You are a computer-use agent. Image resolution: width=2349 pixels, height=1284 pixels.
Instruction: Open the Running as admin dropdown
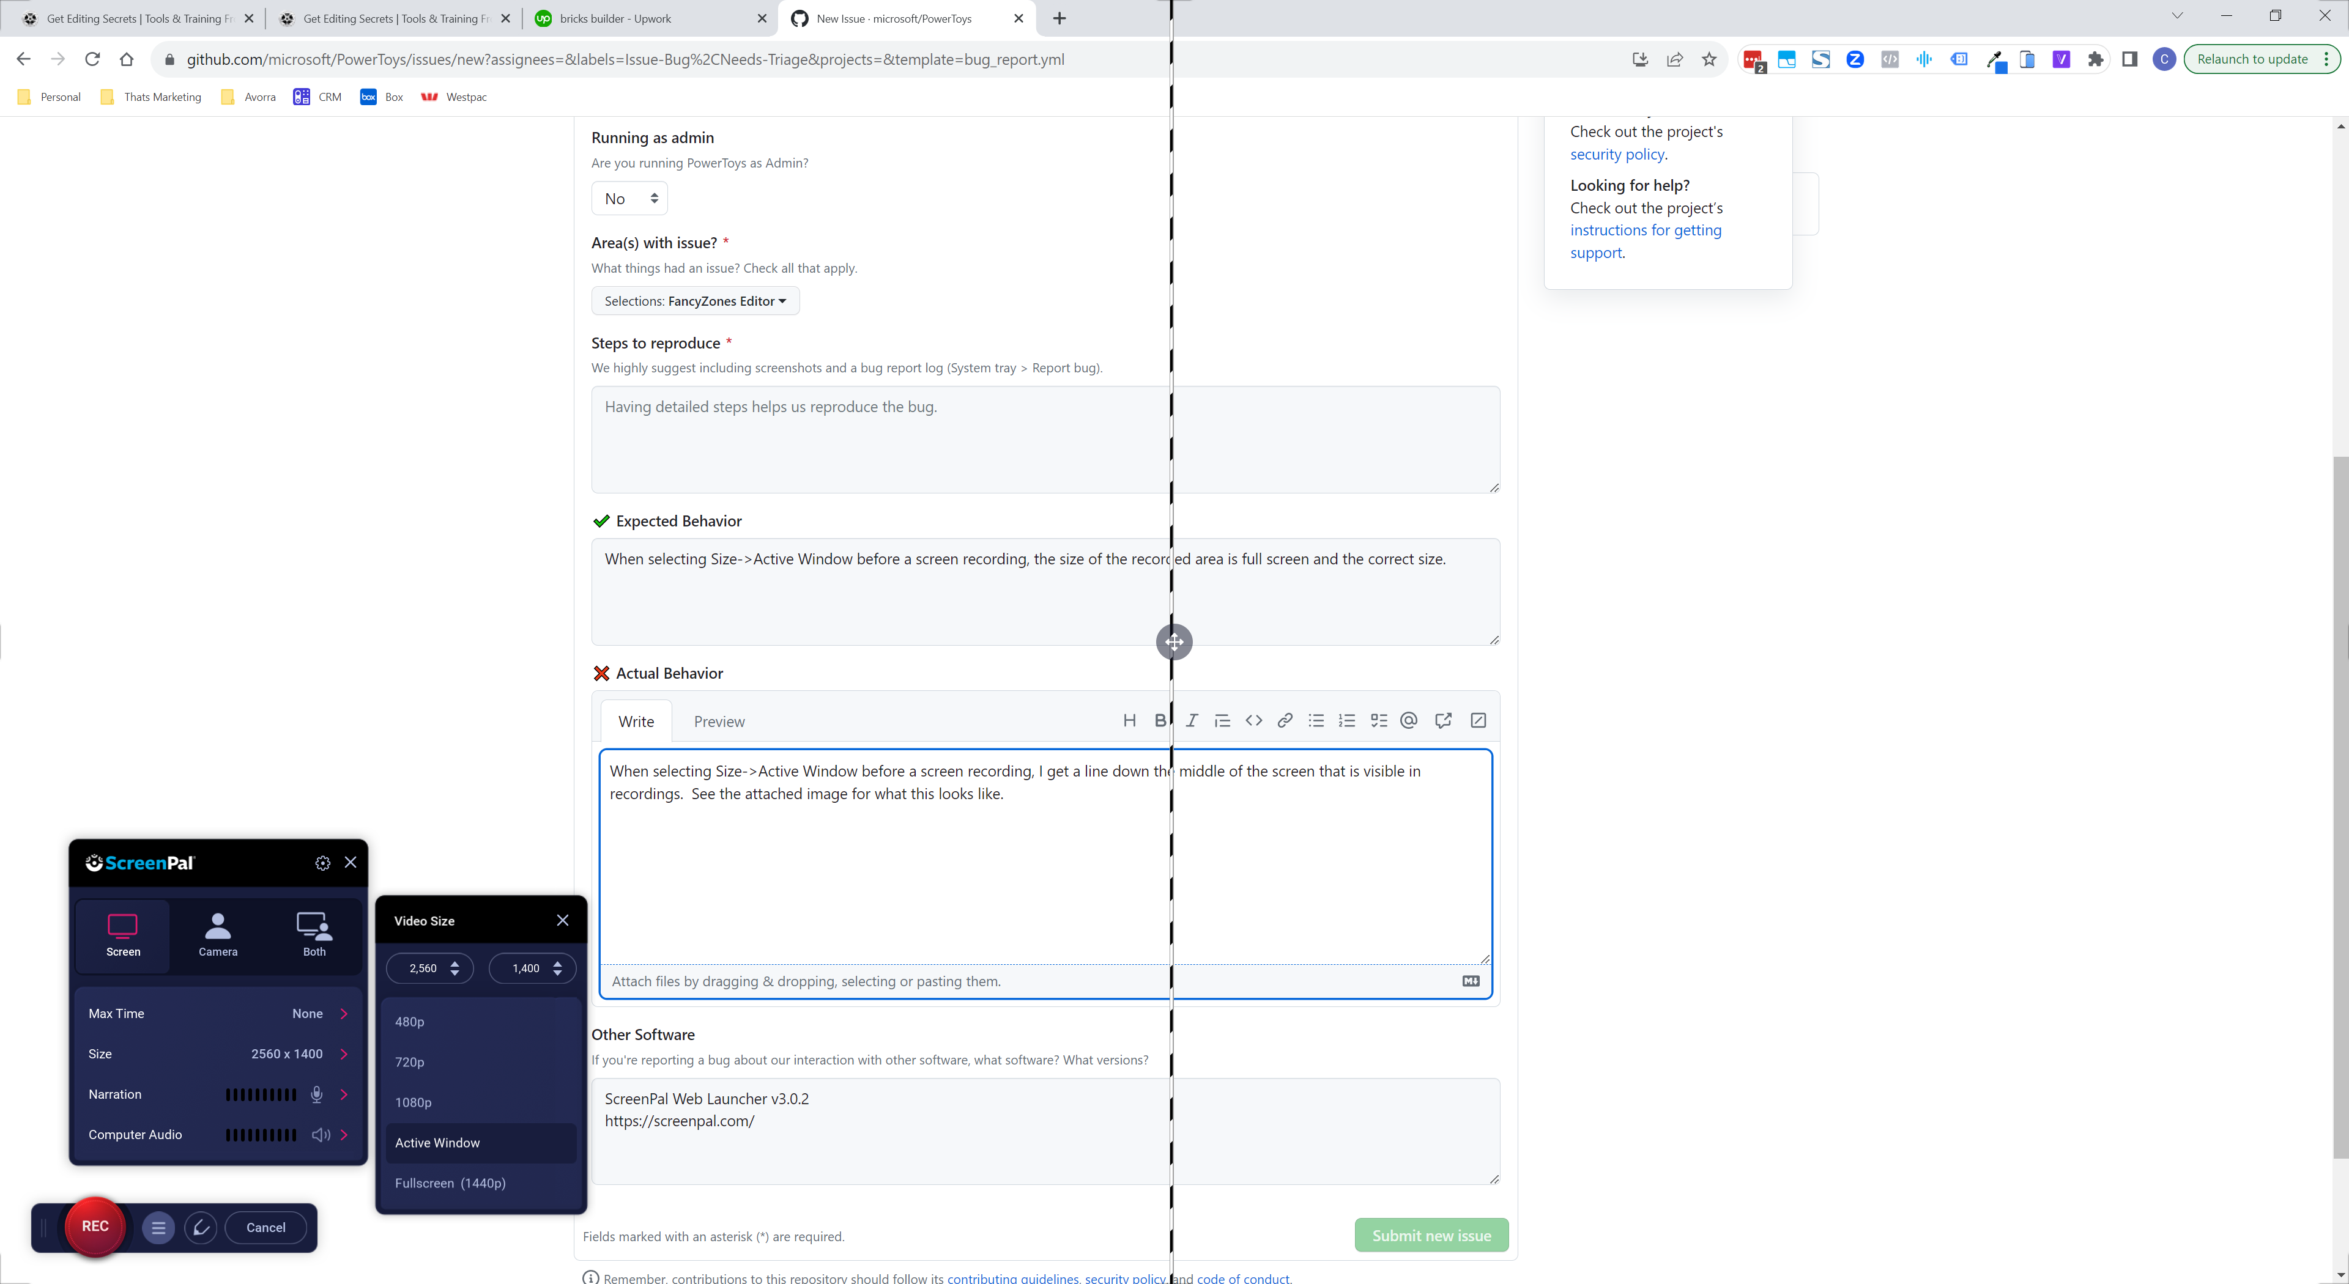click(x=629, y=197)
